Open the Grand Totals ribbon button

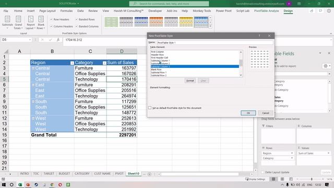18,22
